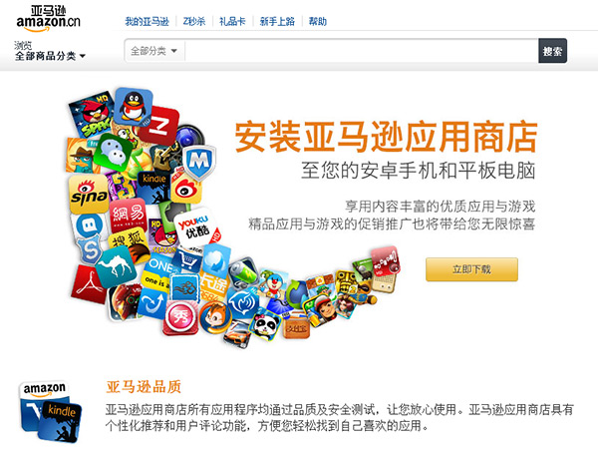Image resolution: width=598 pixels, height=449 pixels.
Task: Select the Sina app icon
Action: click(89, 194)
